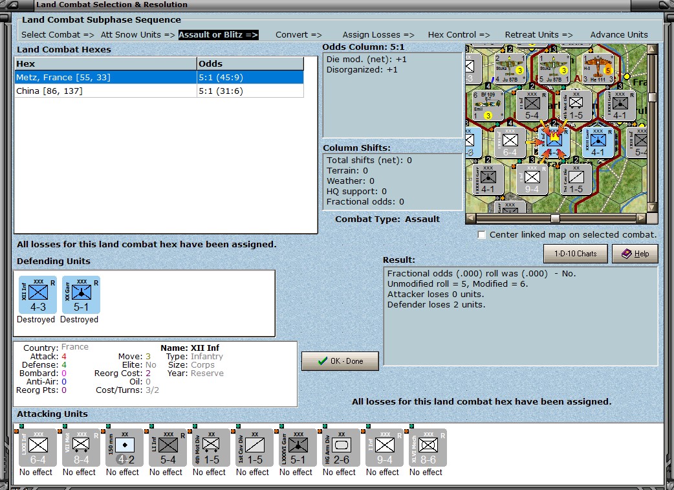Select the LI Inf 5-4 attacking unit
The height and width of the screenshot is (490, 674).
point(168,447)
